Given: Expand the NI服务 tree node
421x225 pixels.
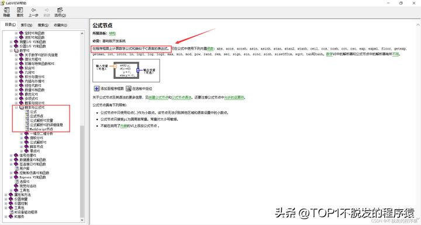Looking at the screenshot, I should (6, 217).
